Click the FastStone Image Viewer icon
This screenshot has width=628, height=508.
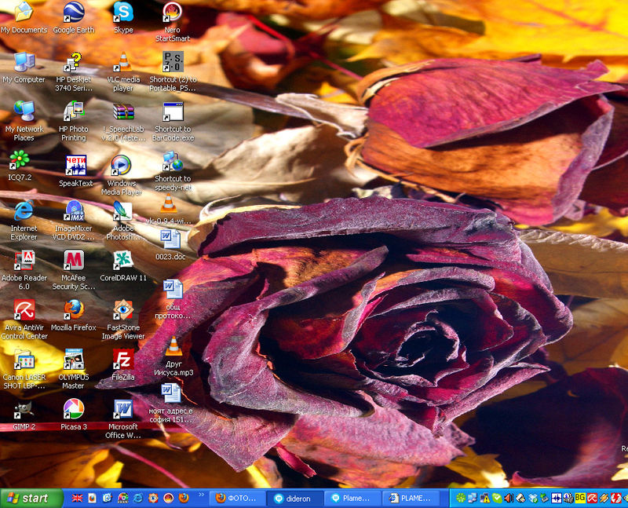pyautogui.click(x=123, y=309)
